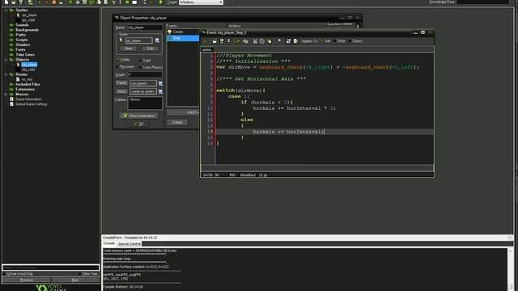Image resolution: width=518 pixels, height=291 pixels.
Task: Cut selected code with the scissors icon
Action: 255,41
